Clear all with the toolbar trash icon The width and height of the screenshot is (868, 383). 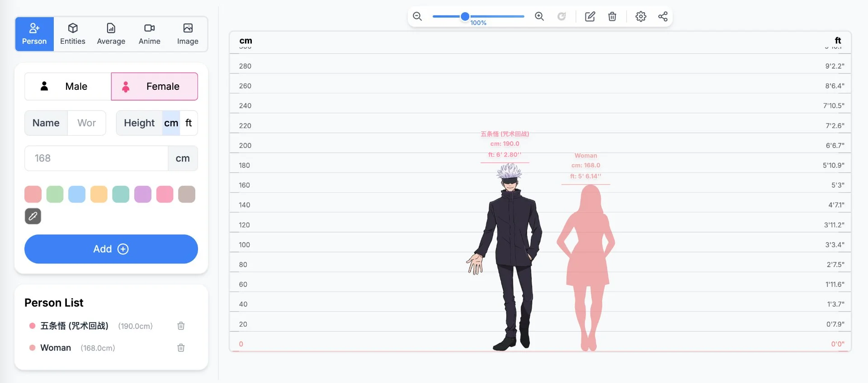click(612, 17)
